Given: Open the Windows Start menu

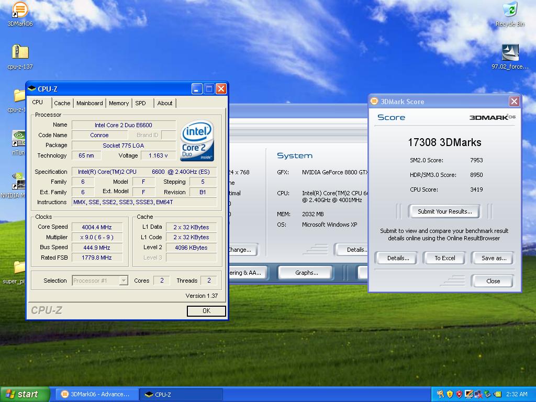Looking at the screenshot, I should pos(25,394).
